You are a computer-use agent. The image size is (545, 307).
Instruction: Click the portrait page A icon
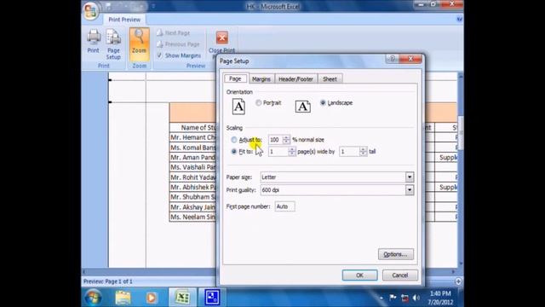point(238,107)
